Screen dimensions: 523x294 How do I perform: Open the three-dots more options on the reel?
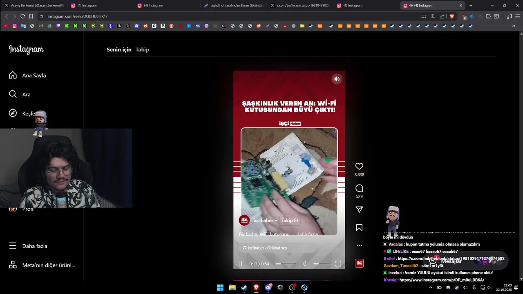pos(359,245)
